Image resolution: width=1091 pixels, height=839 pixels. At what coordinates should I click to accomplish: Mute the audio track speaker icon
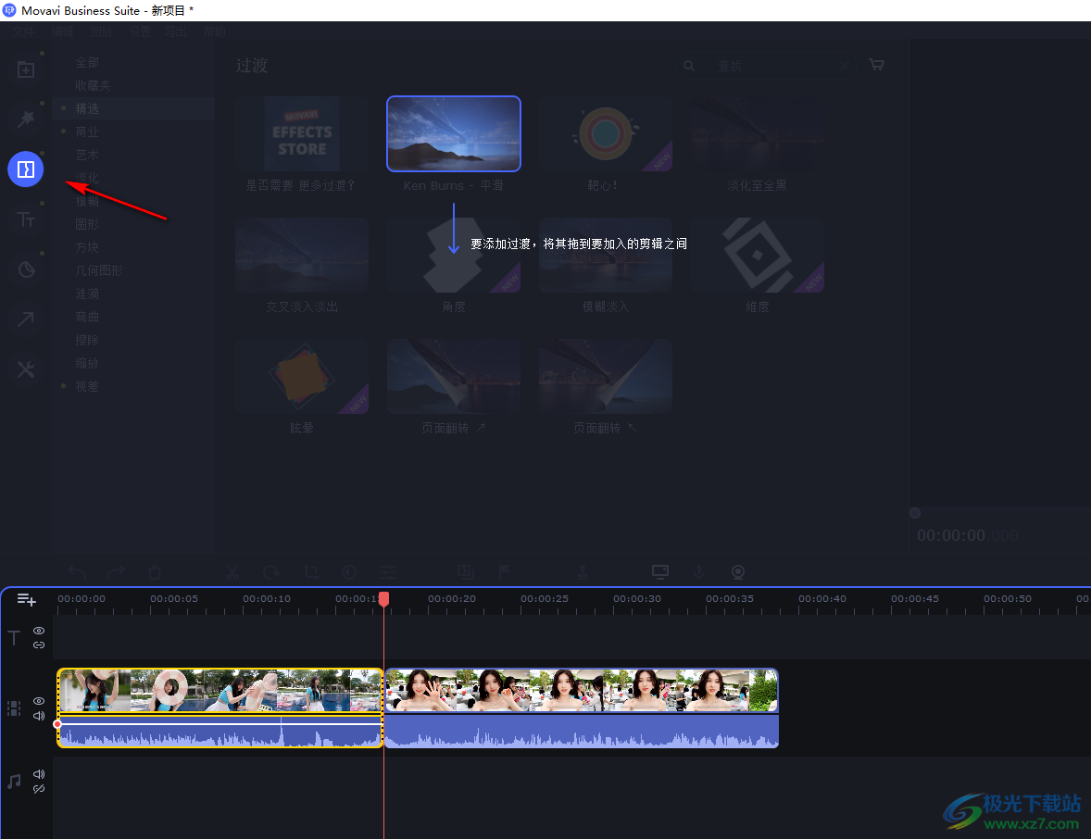pyautogui.click(x=39, y=773)
